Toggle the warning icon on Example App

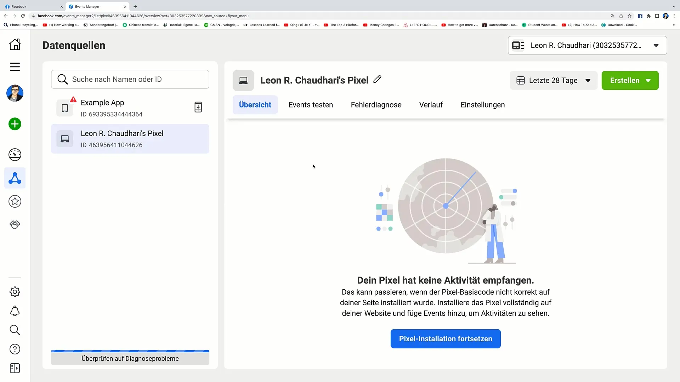[x=73, y=99]
